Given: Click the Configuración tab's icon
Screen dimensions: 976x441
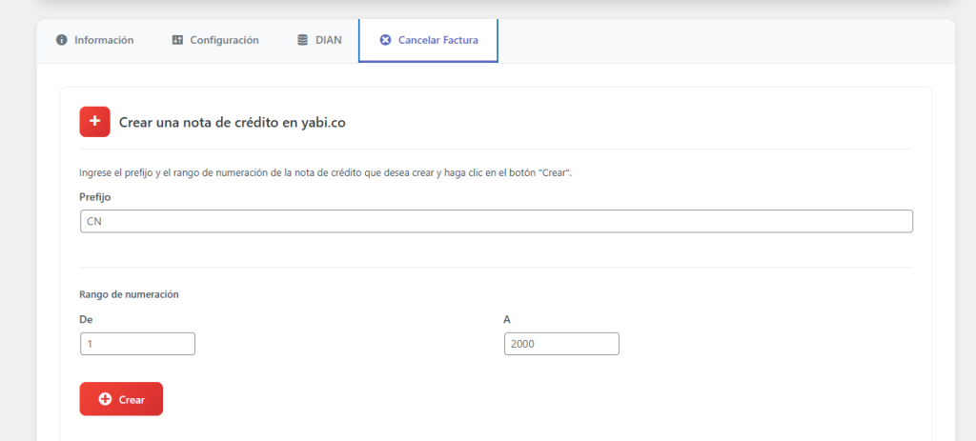Looking at the screenshot, I should [177, 40].
